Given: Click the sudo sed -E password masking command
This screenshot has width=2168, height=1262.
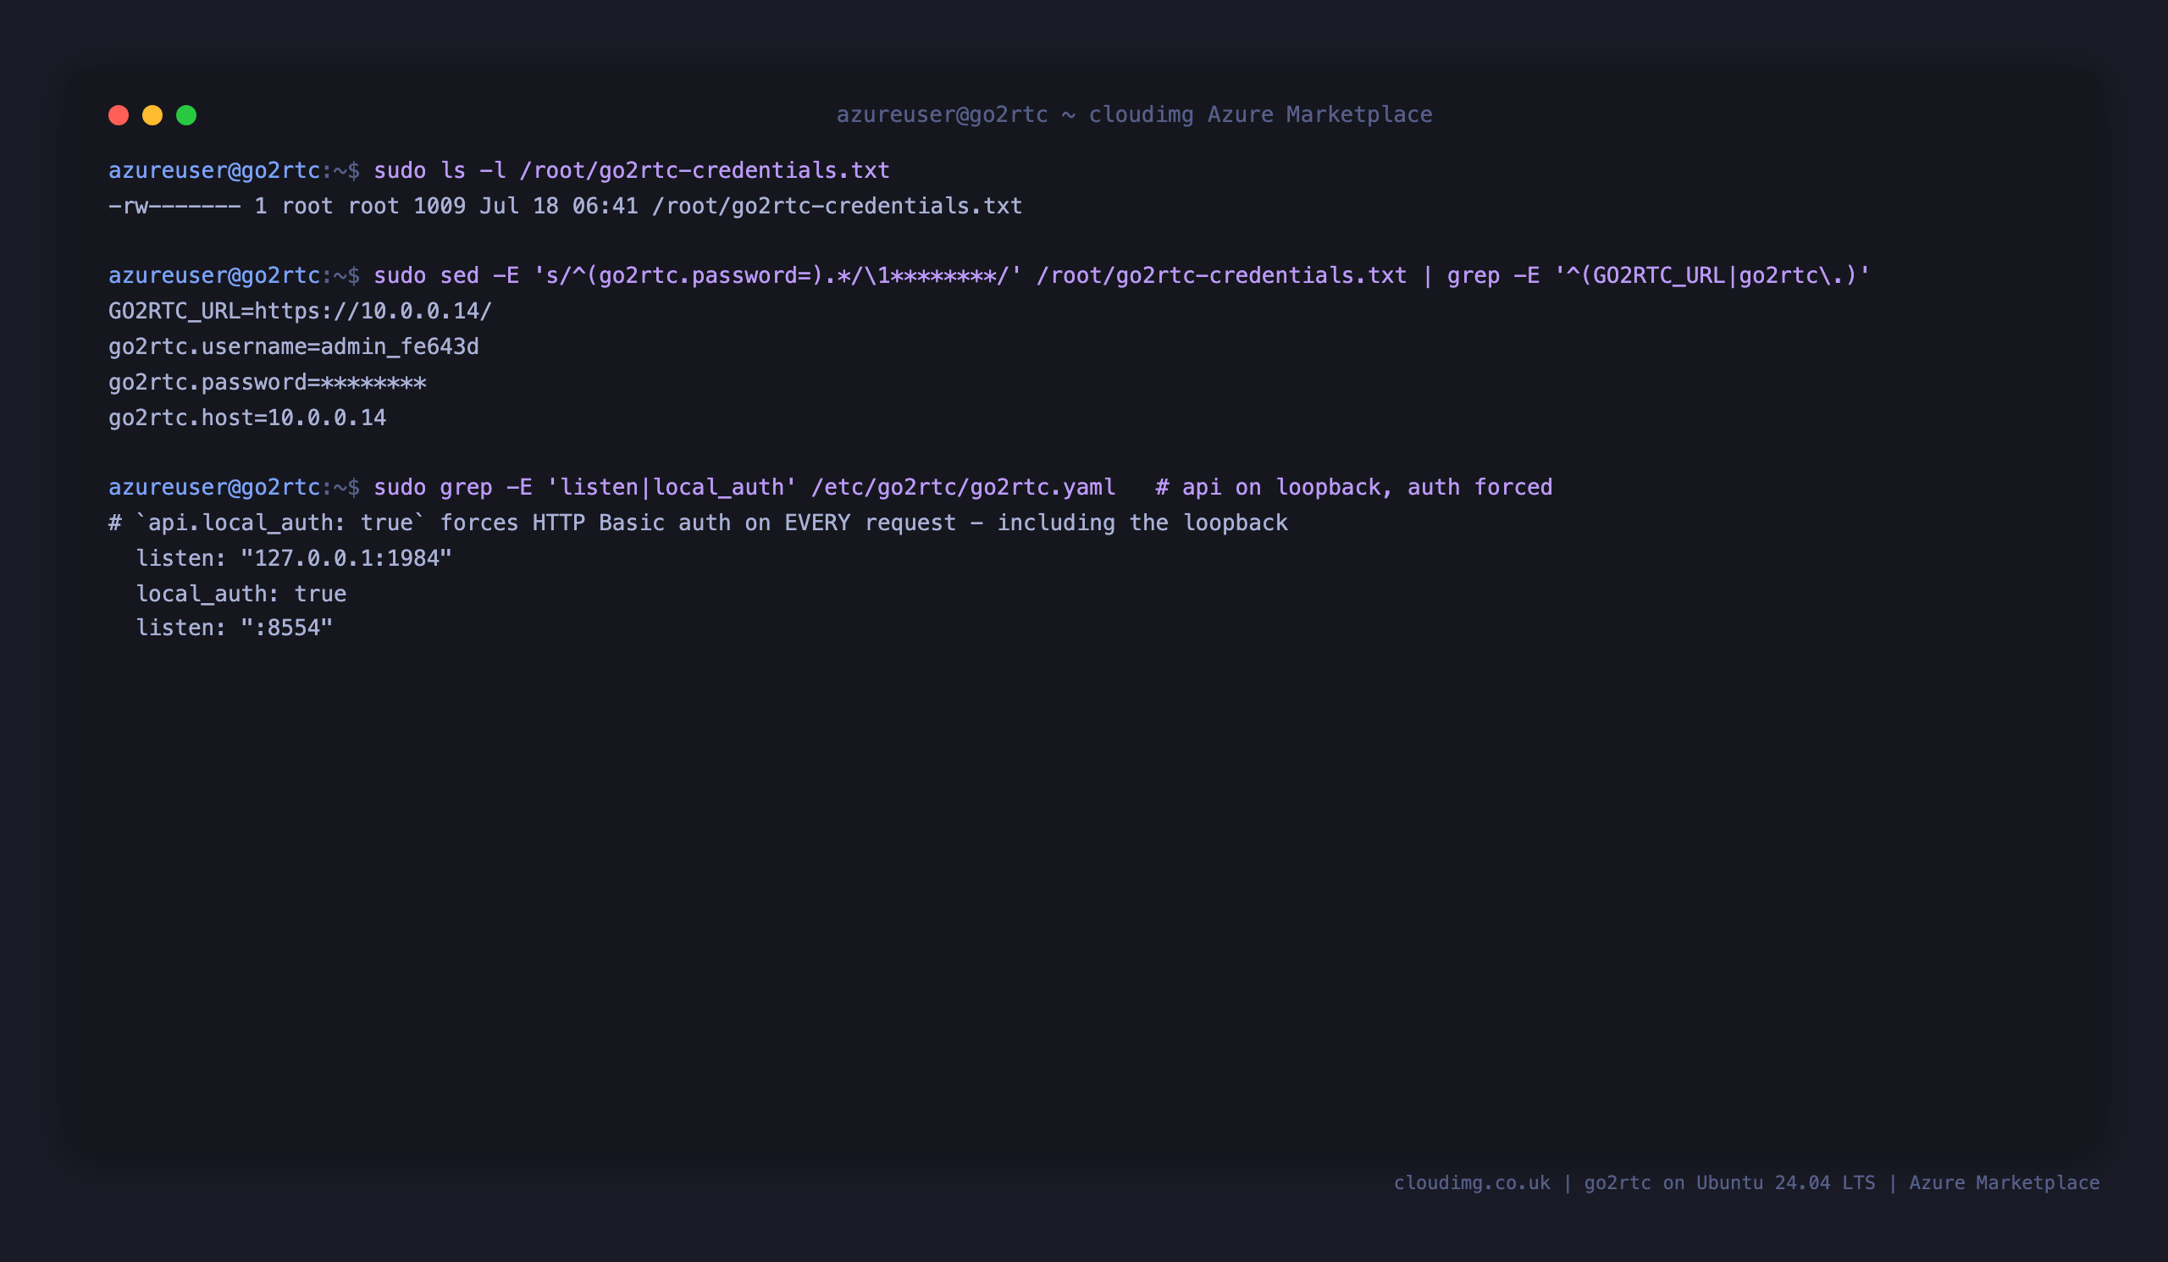Looking at the screenshot, I should [1122, 275].
